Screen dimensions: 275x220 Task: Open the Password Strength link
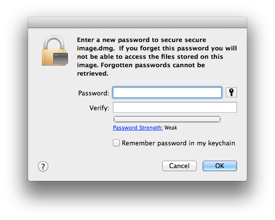pyautogui.click(x=138, y=128)
